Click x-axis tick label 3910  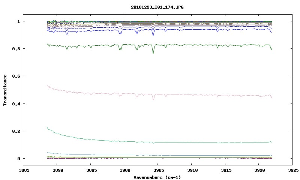(x=192, y=170)
